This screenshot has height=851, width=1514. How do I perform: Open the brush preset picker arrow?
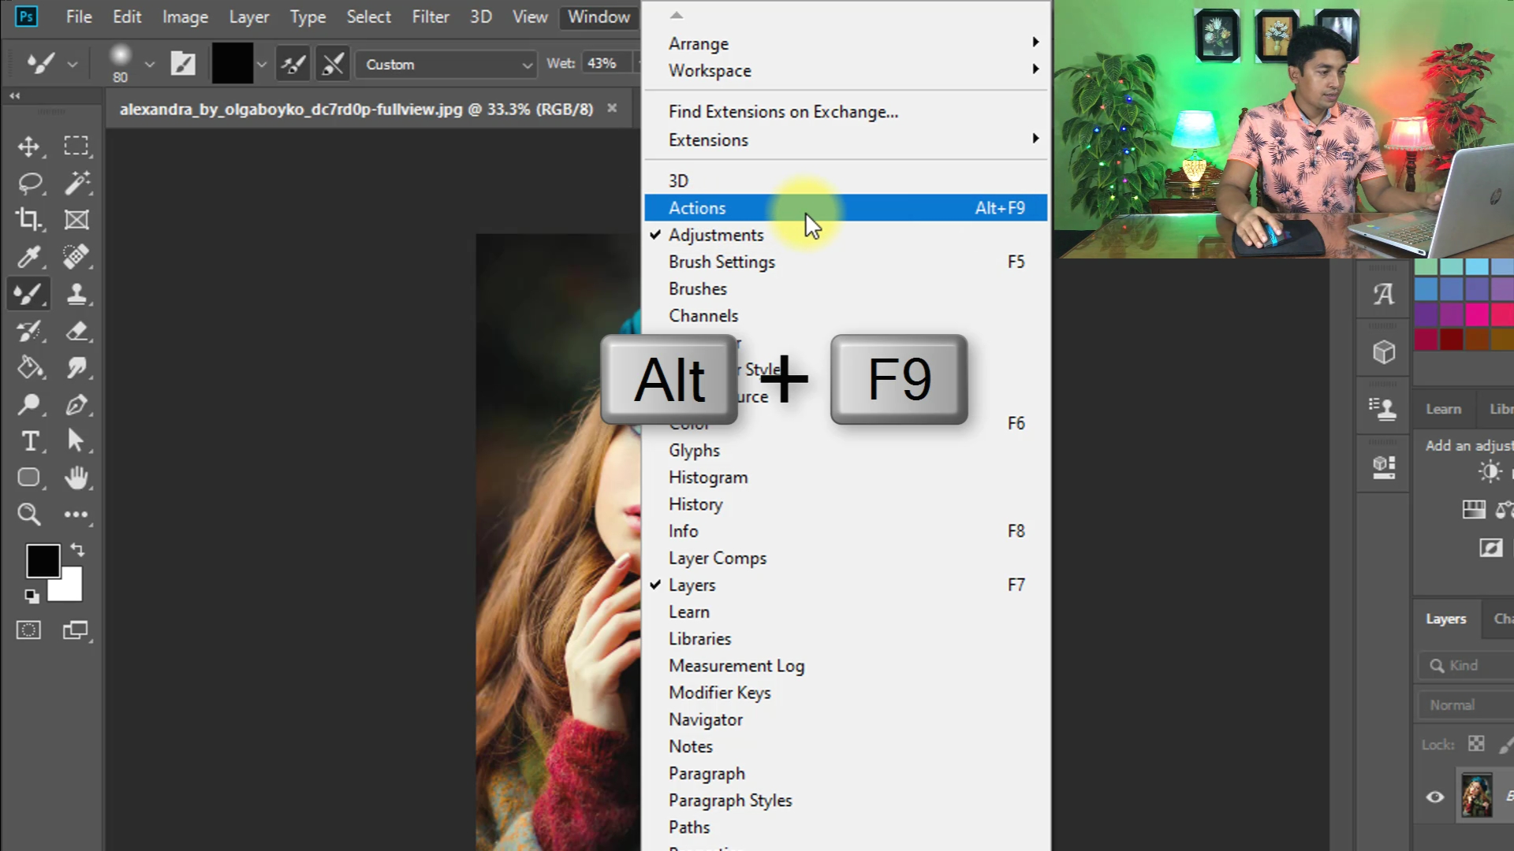149,65
